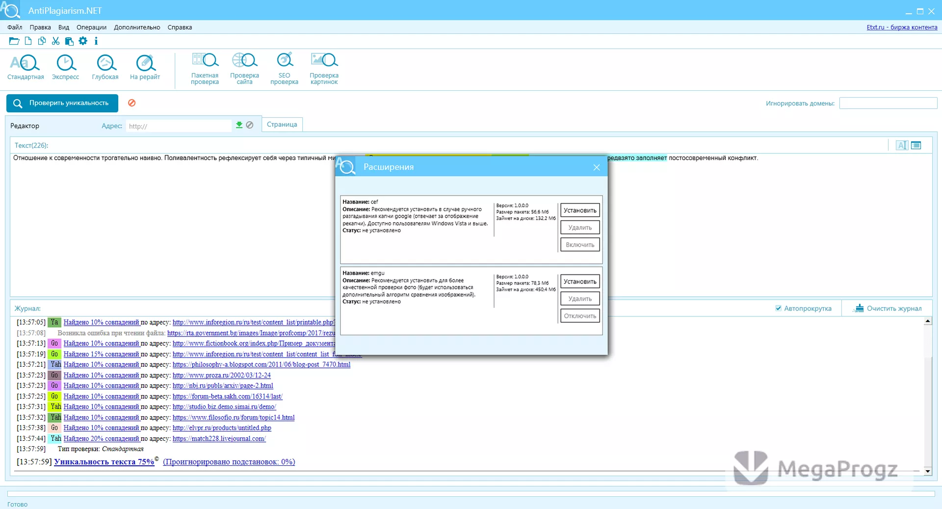Select the Глубокая check mode
Screen dimensions: 942x509
[x=105, y=67]
